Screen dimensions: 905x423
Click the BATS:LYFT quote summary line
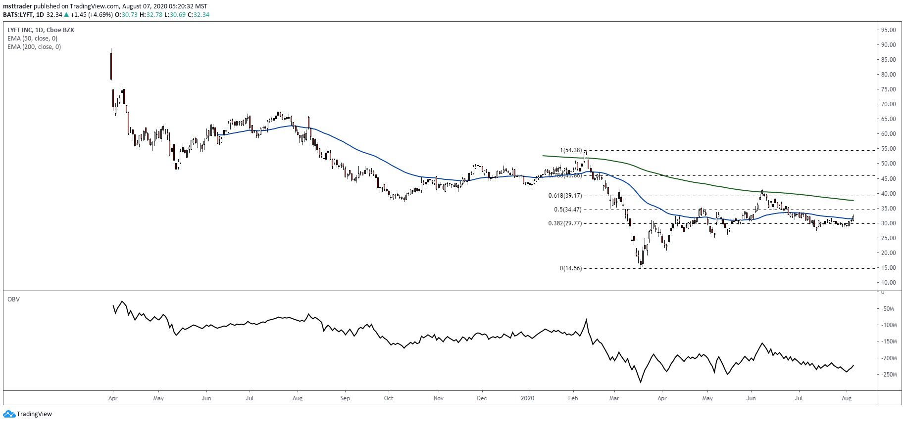pyautogui.click(x=106, y=15)
